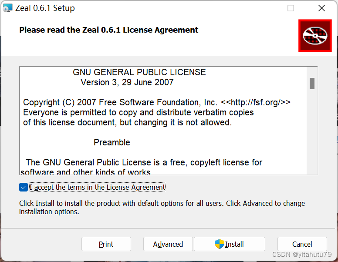Click the Zeal installer icon in title bar
Screen dimensions: 338x262
tap(8, 8)
